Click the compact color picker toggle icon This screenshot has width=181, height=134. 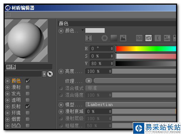coord(89,38)
